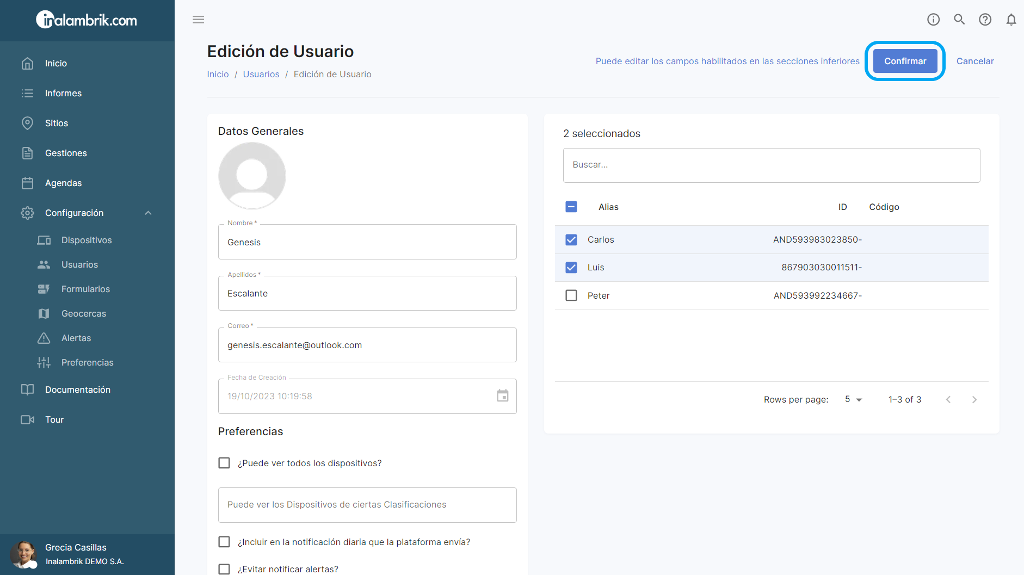
Task: Check the Peter device checkbox
Action: (x=571, y=295)
